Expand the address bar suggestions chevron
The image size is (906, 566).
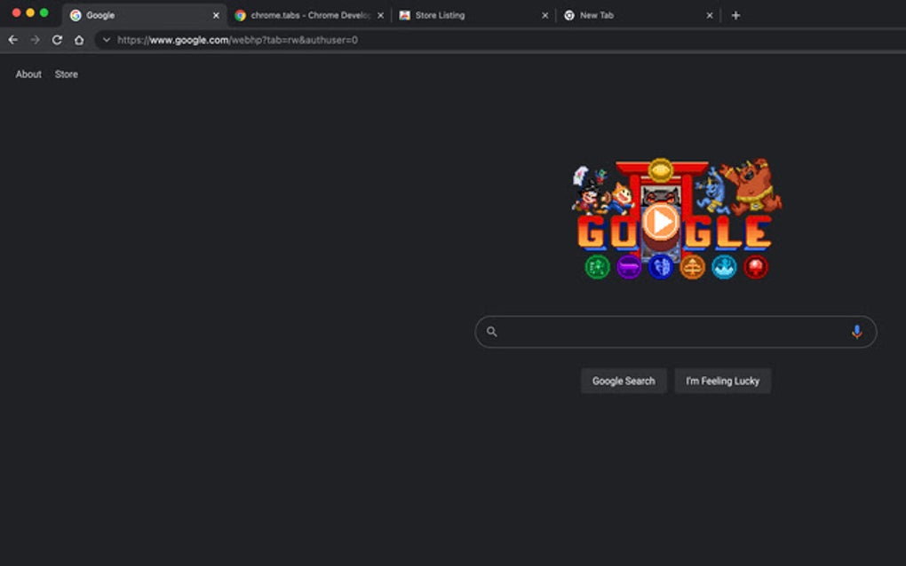[x=107, y=39]
